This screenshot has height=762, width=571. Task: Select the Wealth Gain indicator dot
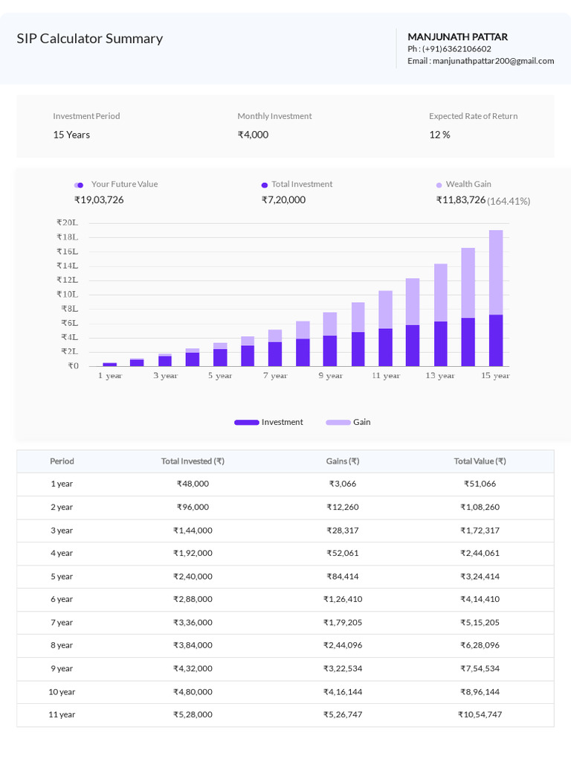[x=439, y=185]
